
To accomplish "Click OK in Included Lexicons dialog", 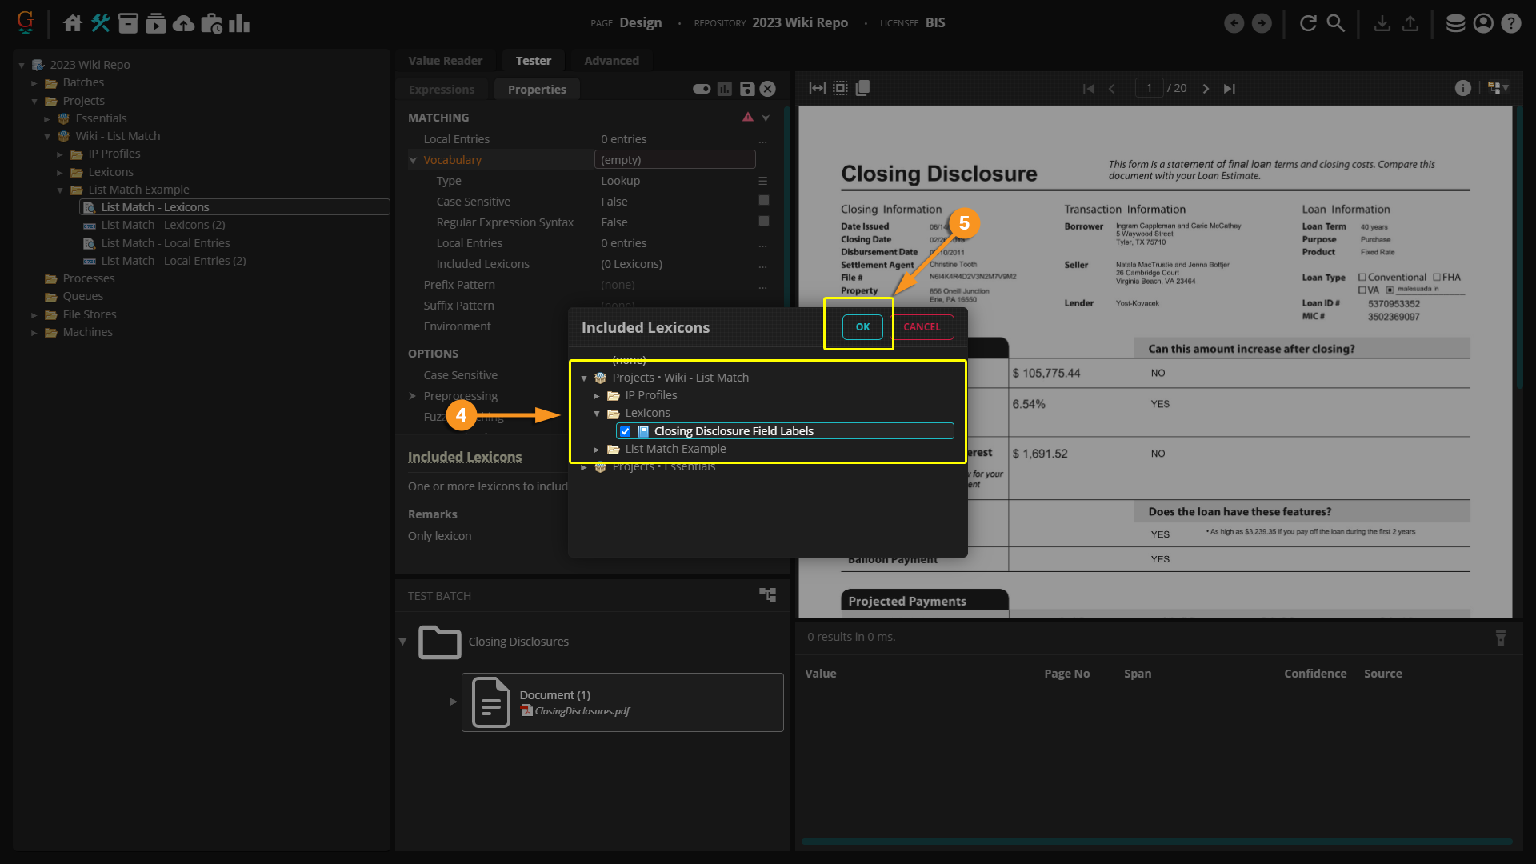I will pos(862,326).
